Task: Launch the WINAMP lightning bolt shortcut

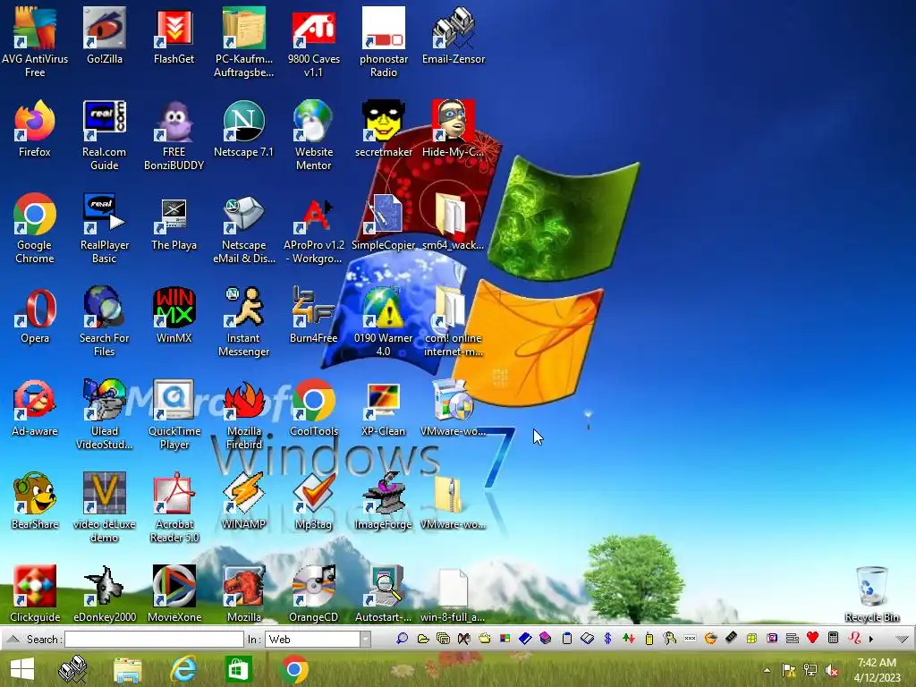Action: click(243, 501)
